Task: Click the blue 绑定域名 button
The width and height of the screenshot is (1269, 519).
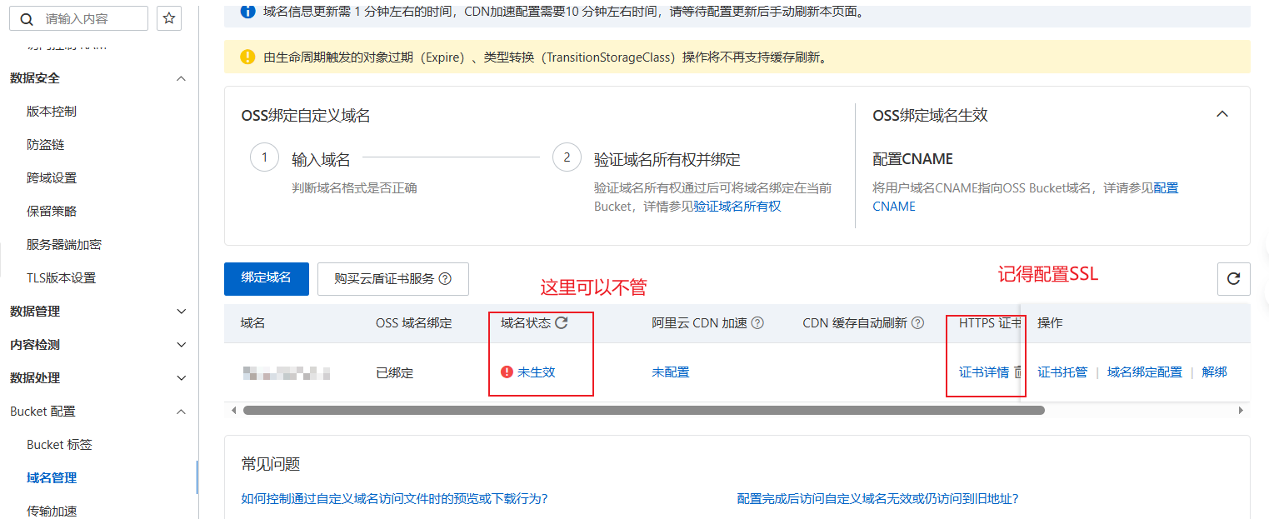Action: 266,278
